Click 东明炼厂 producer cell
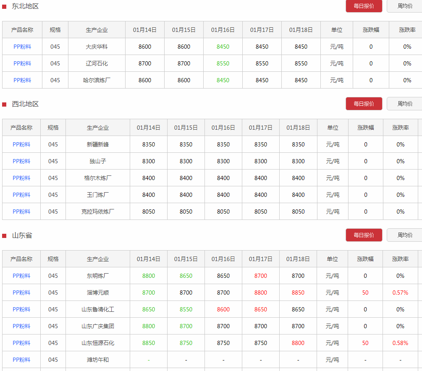This screenshot has width=422, height=371. pyautogui.click(x=98, y=276)
